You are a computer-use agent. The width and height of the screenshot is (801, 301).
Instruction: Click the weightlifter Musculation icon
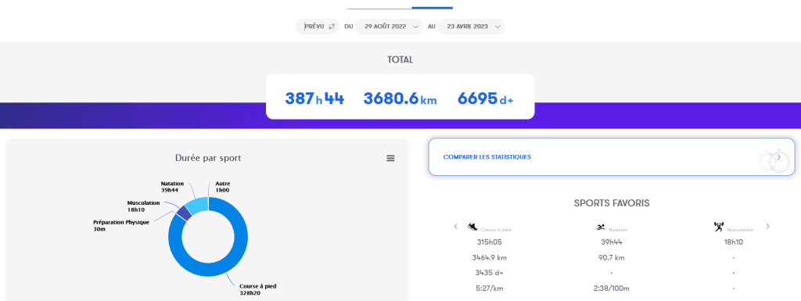click(x=719, y=227)
